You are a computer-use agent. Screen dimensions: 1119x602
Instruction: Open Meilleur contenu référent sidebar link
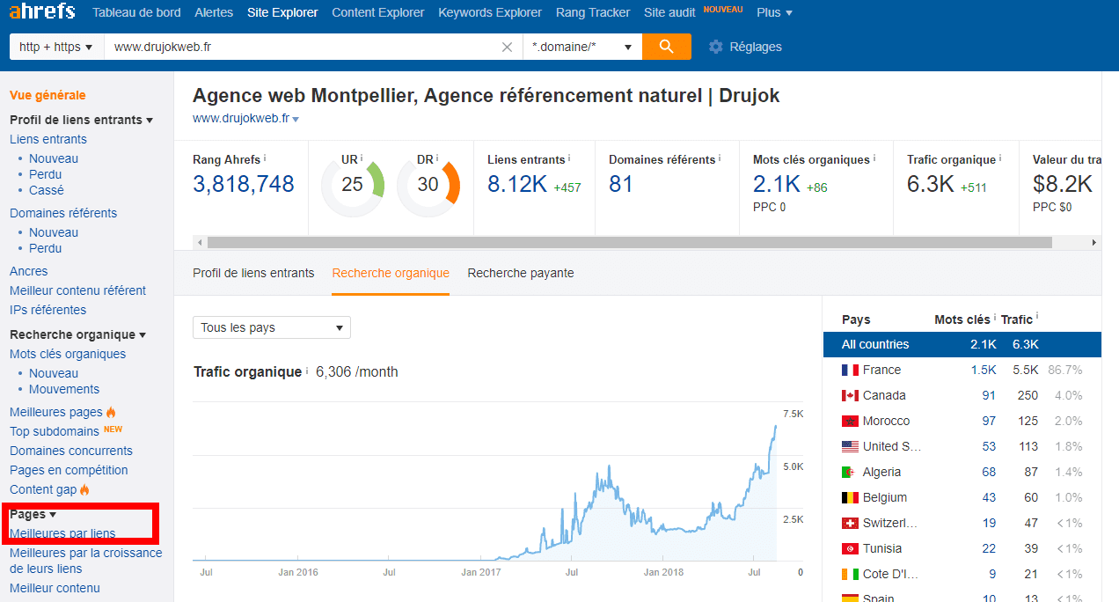(78, 290)
